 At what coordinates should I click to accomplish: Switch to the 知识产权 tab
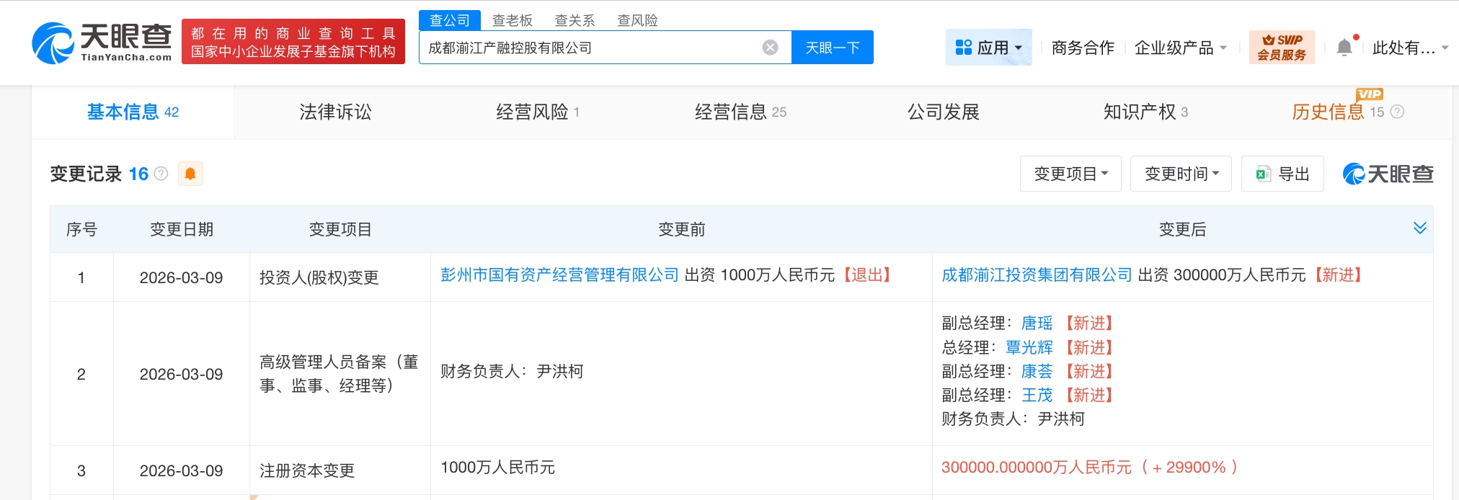point(1145,112)
